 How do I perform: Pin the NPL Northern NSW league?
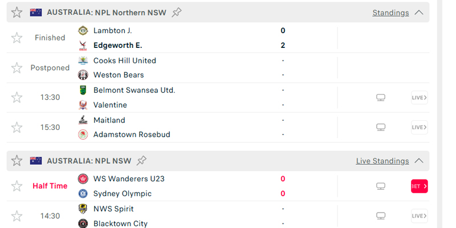pyautogui.click(x=177, y=13)
